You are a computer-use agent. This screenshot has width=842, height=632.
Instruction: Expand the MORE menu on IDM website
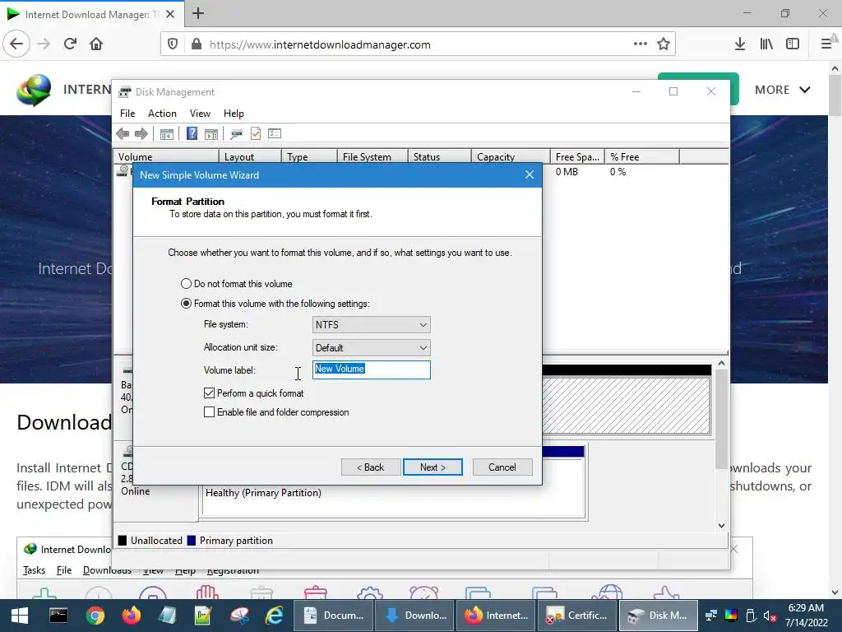(783, 90)
